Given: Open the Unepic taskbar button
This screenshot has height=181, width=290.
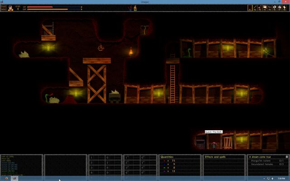Looking at the screenshot, I should click(x=14, y=178).
